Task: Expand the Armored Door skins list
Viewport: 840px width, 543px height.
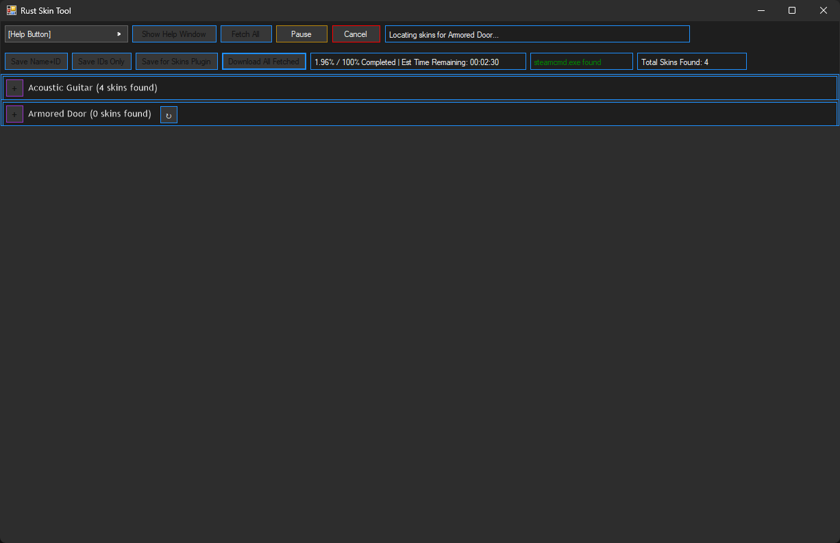Action: coord(14,114)
